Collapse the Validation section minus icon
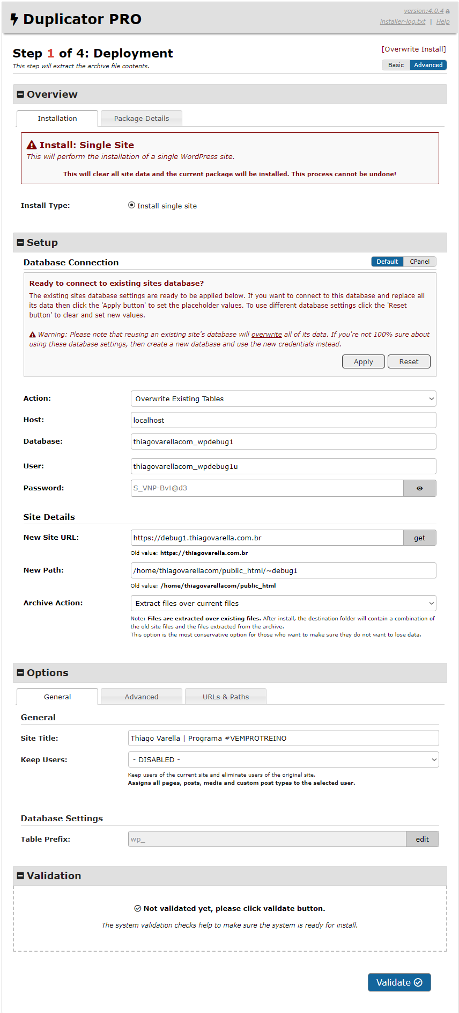459x1013 pixels. 20,876
